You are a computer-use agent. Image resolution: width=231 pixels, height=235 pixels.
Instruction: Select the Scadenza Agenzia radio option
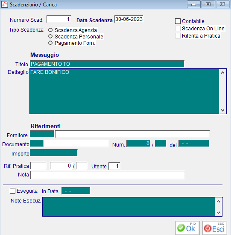(50, 30)
